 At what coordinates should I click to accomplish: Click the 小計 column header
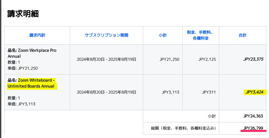tap(163, 35)
